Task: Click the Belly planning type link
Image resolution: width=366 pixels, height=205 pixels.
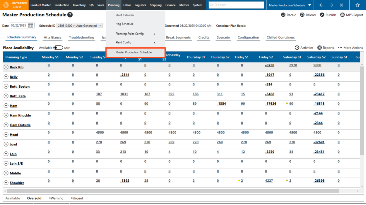Action: (x=13, y=77)
